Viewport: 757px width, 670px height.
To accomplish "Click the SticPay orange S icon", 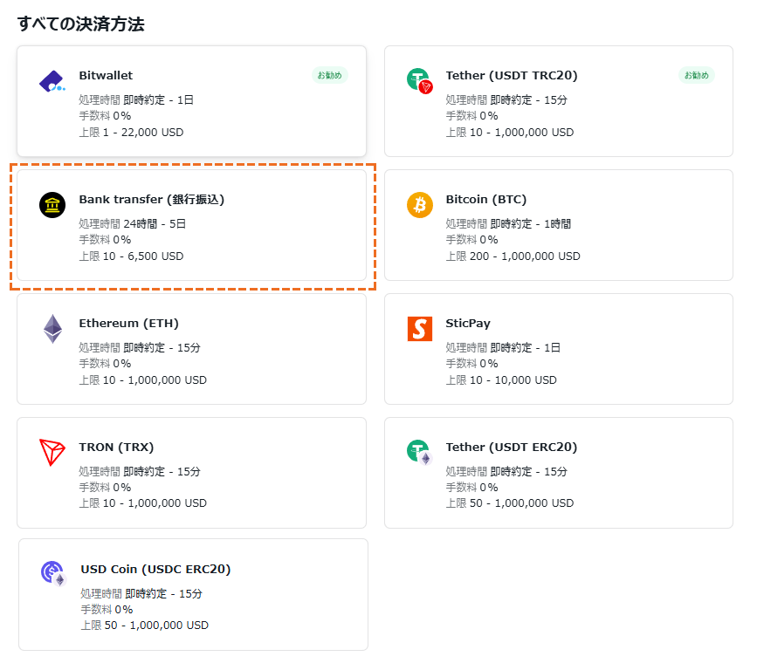I will click(x=419, y=329).
